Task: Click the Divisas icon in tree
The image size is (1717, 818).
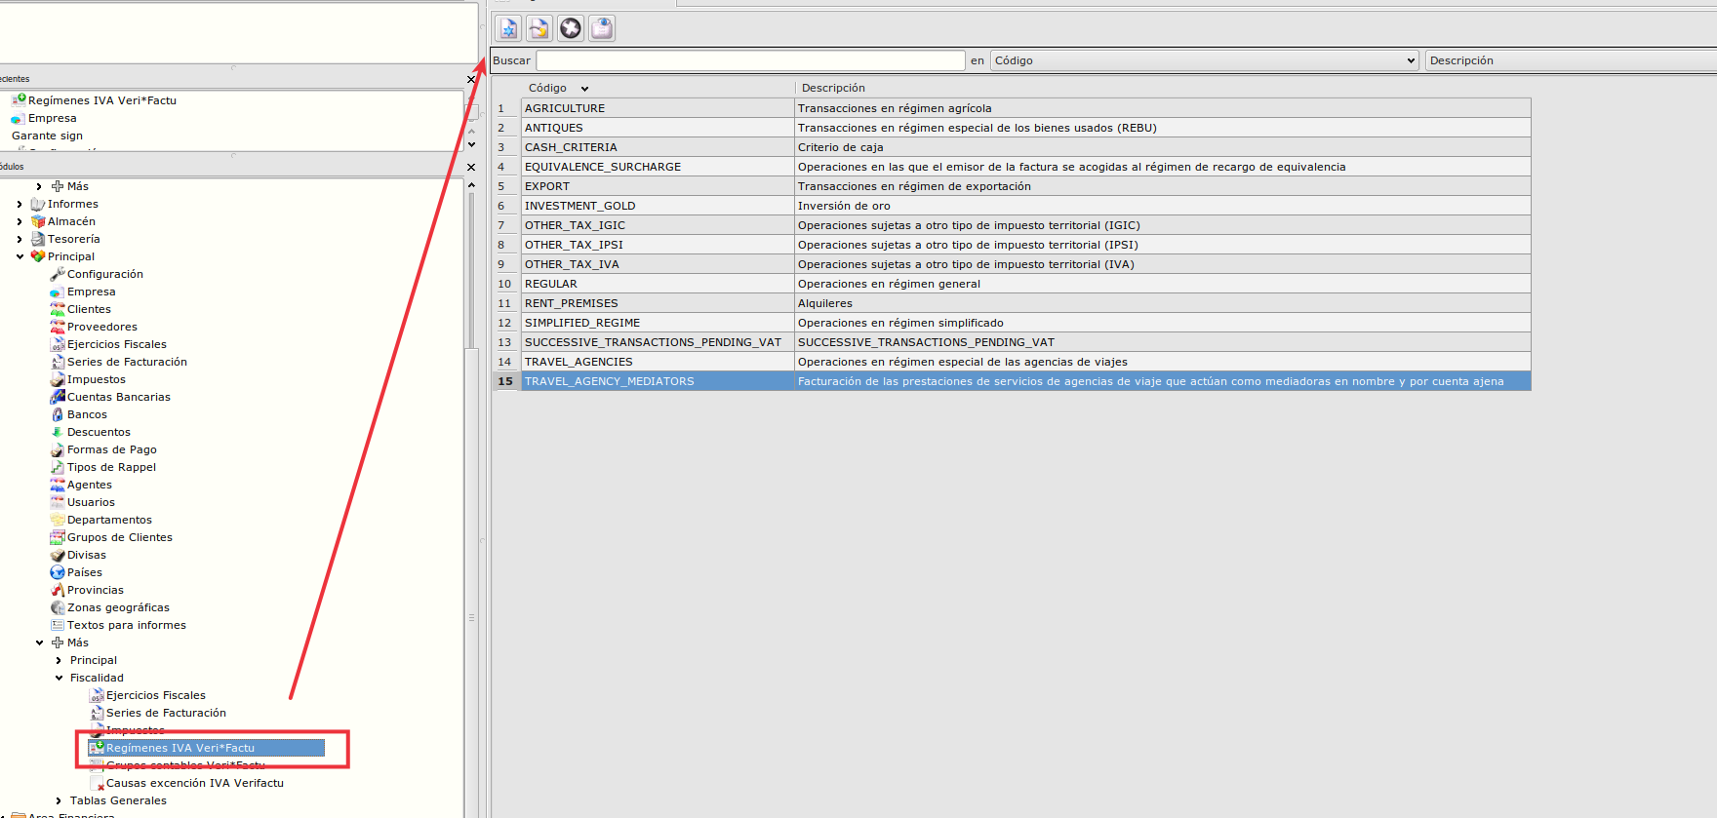Action: click(58, 555)
